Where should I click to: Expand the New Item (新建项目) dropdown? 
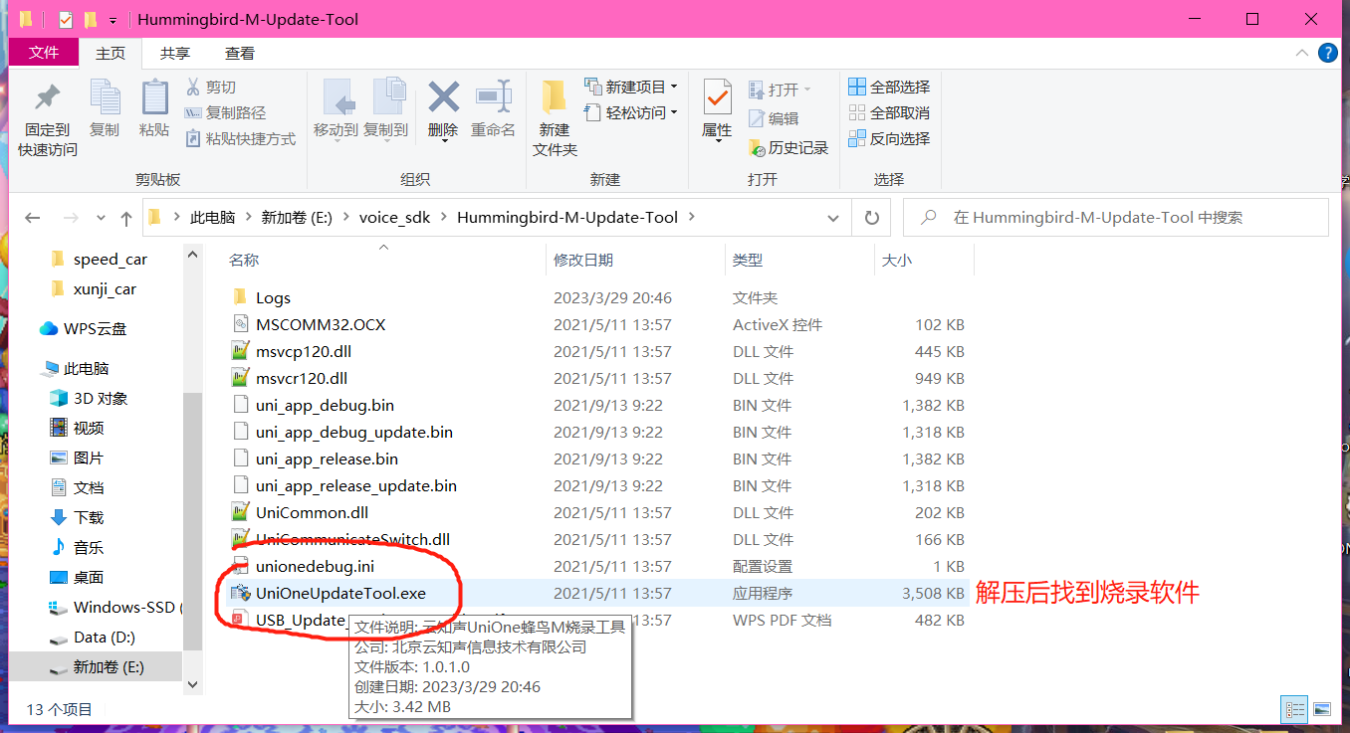pos(674,87)
